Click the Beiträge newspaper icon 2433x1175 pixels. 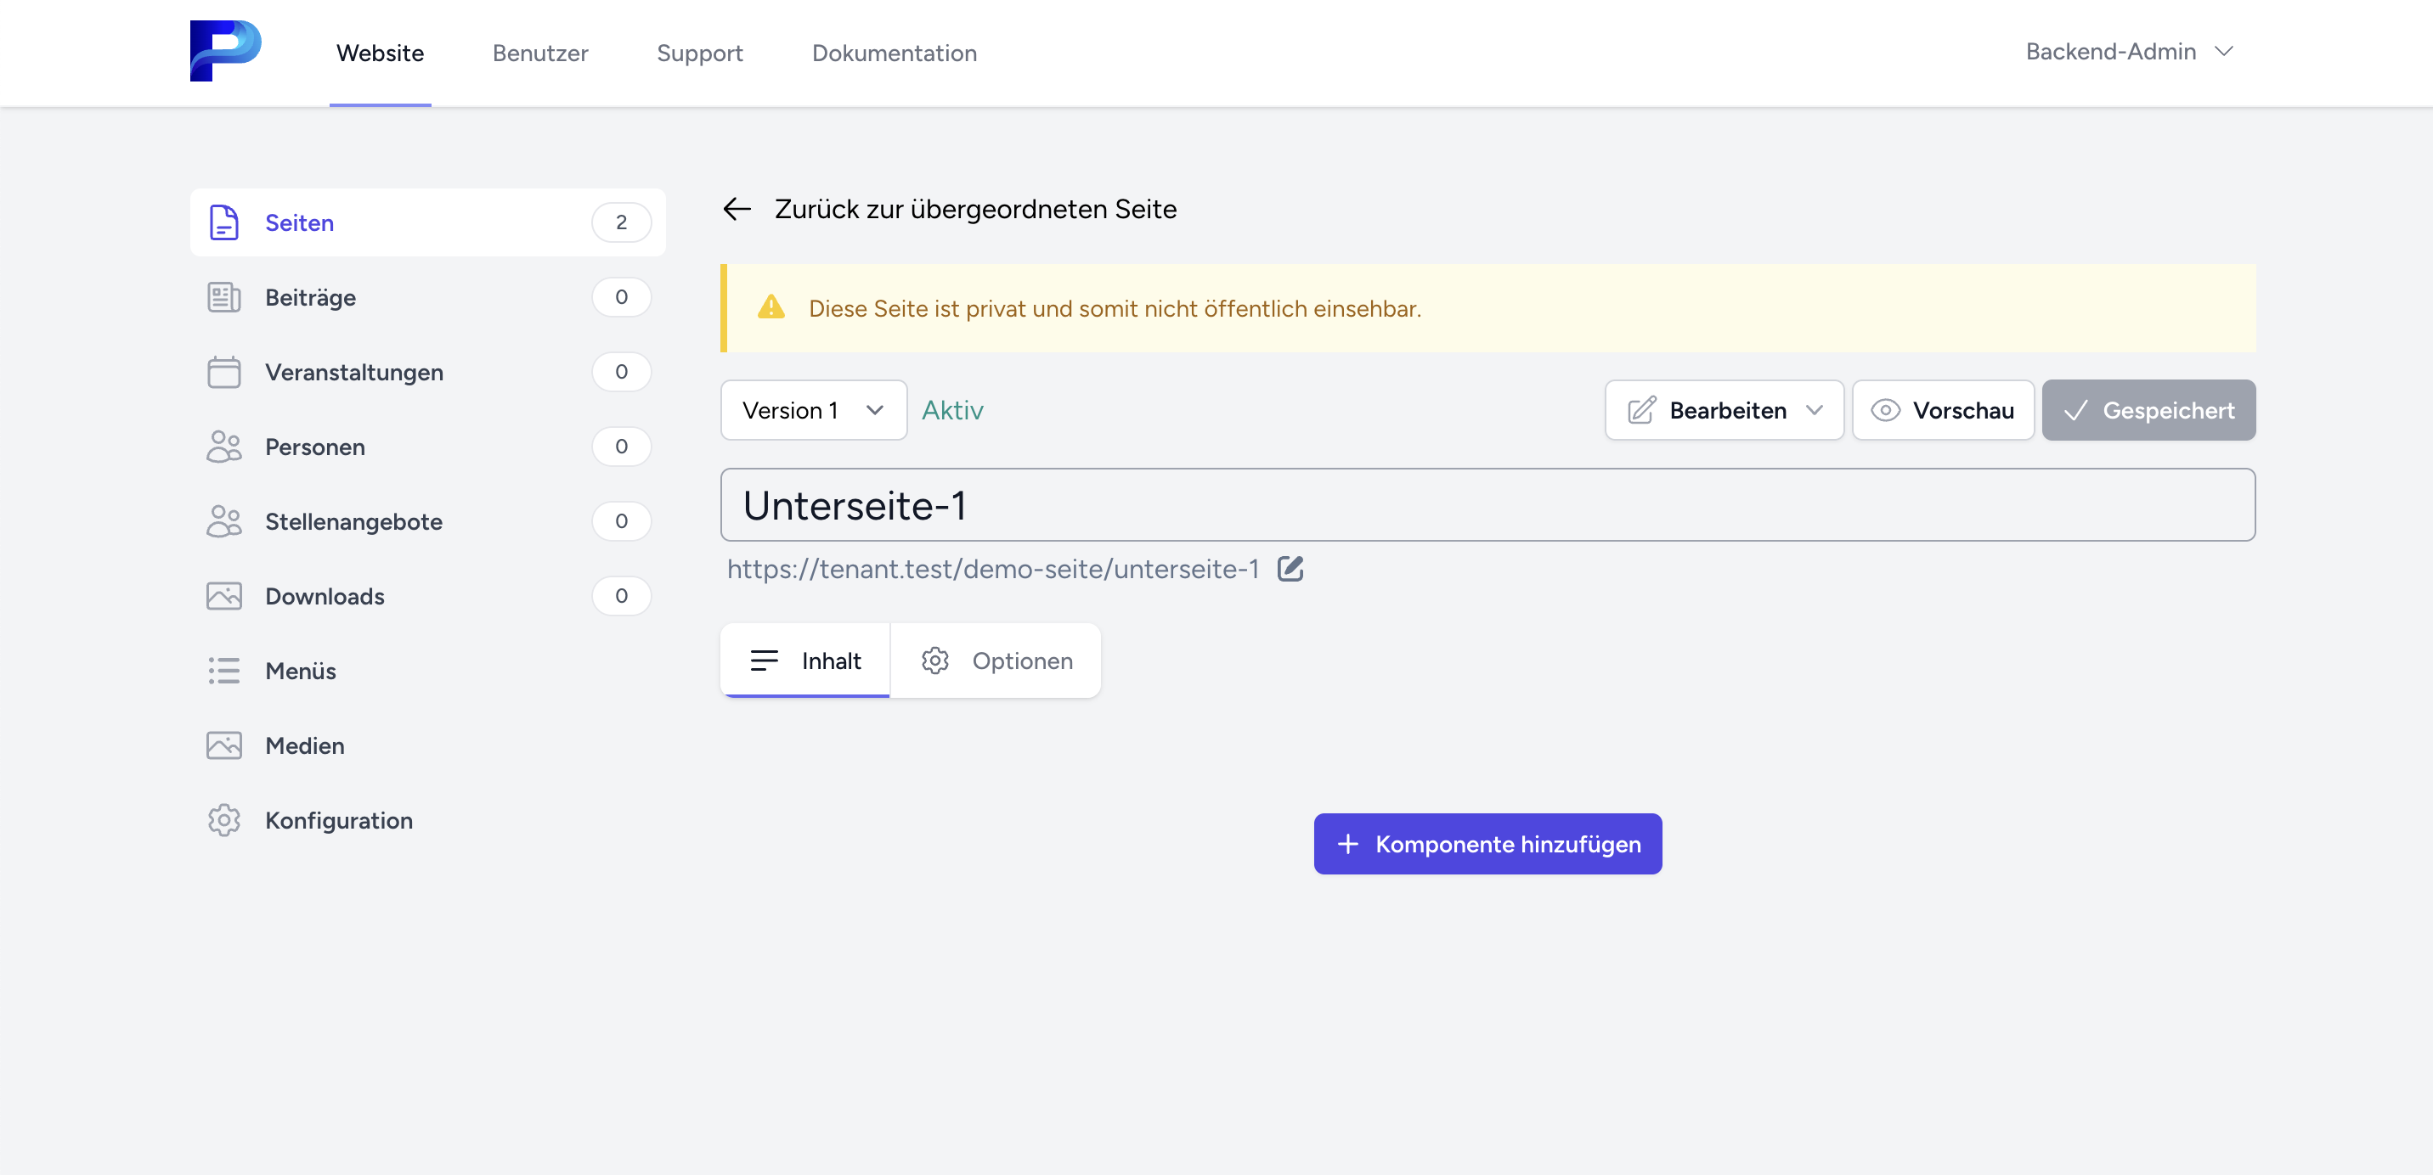(223, 297)
